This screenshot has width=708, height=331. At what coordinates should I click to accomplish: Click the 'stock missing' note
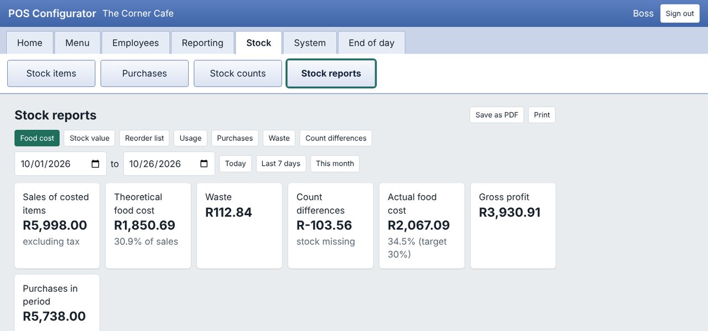click(x=326, y=241)
